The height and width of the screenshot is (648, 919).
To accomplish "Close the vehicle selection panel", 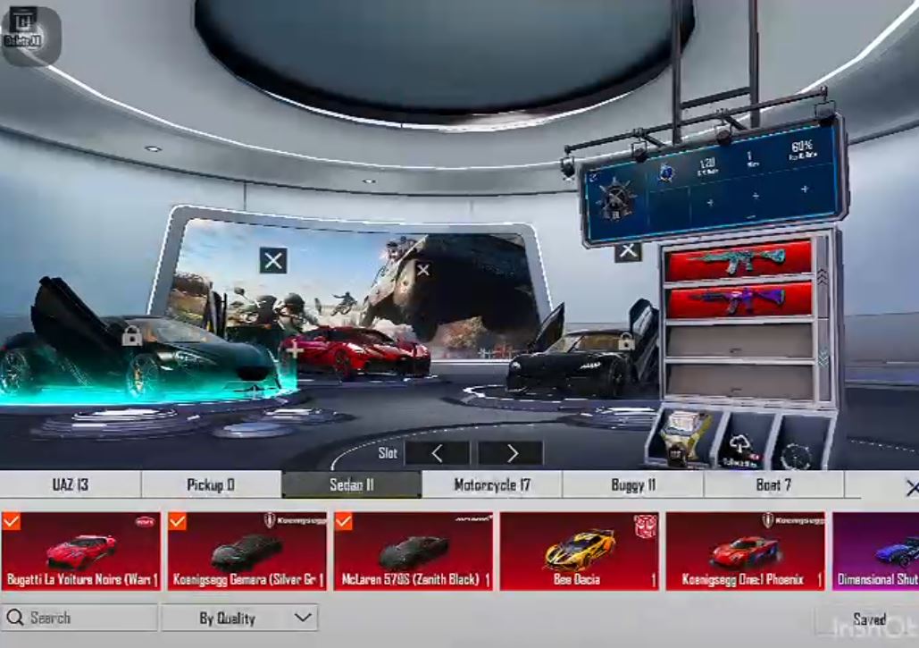I will click(911, 487).
